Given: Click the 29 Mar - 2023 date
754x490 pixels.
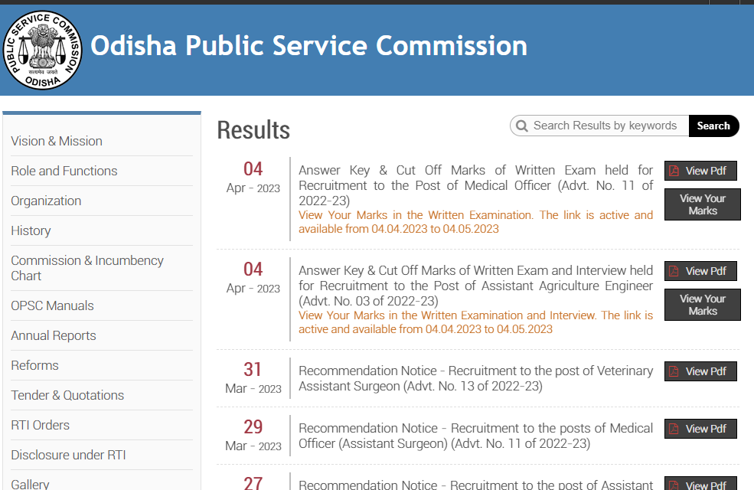Looking at the screenshot, I should [253, 435].
